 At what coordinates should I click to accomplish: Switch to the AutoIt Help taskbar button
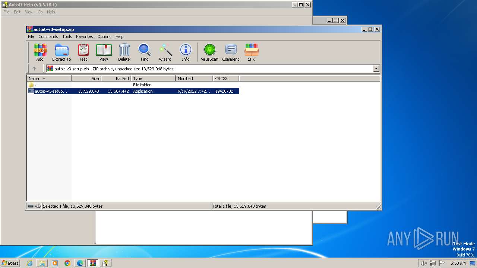coord(105,263)
